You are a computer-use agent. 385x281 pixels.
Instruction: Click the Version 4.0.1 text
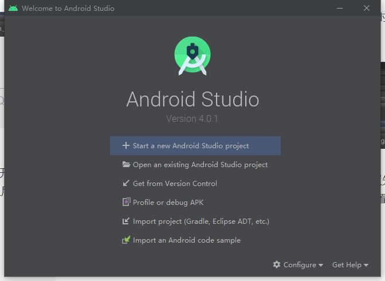(x=192, y=118)
